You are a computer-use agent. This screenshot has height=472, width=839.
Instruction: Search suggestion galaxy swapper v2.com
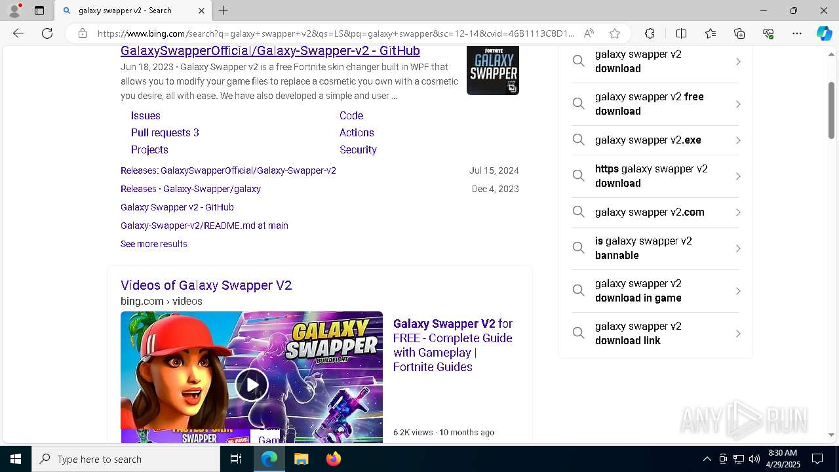[x=655, y=212]
